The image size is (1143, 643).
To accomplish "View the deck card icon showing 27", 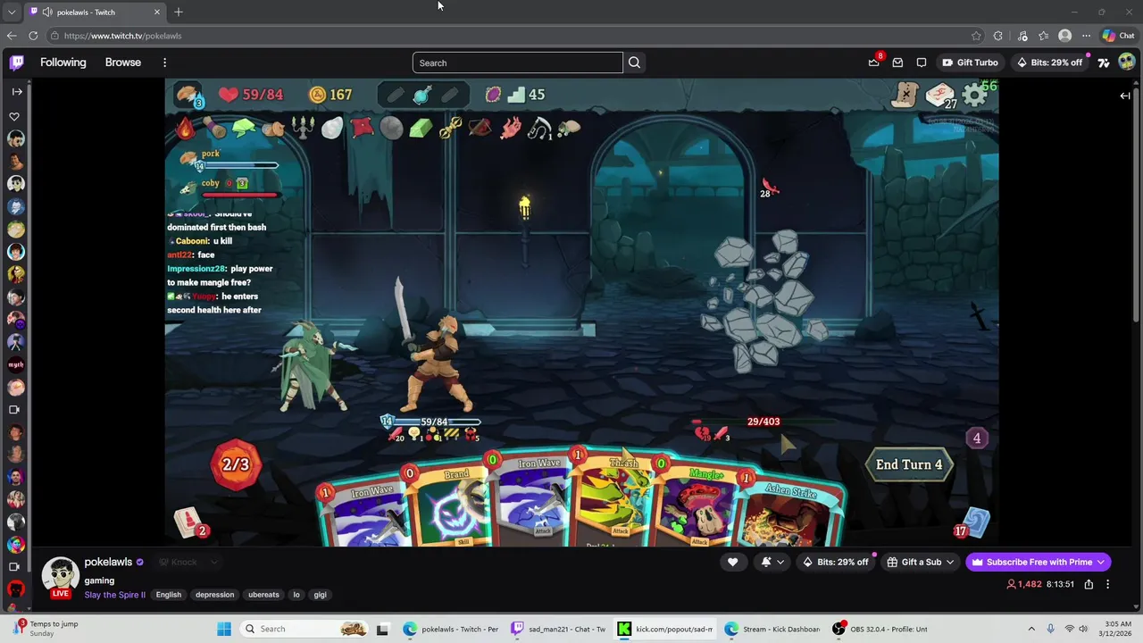I will (939, 95).
